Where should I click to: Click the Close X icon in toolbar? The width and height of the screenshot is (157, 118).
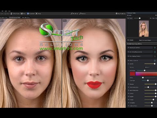coord(36,13)
